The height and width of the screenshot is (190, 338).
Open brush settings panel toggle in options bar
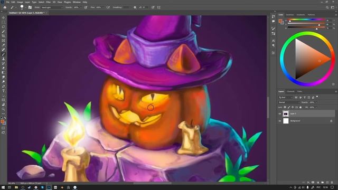(x=30, y=7)
